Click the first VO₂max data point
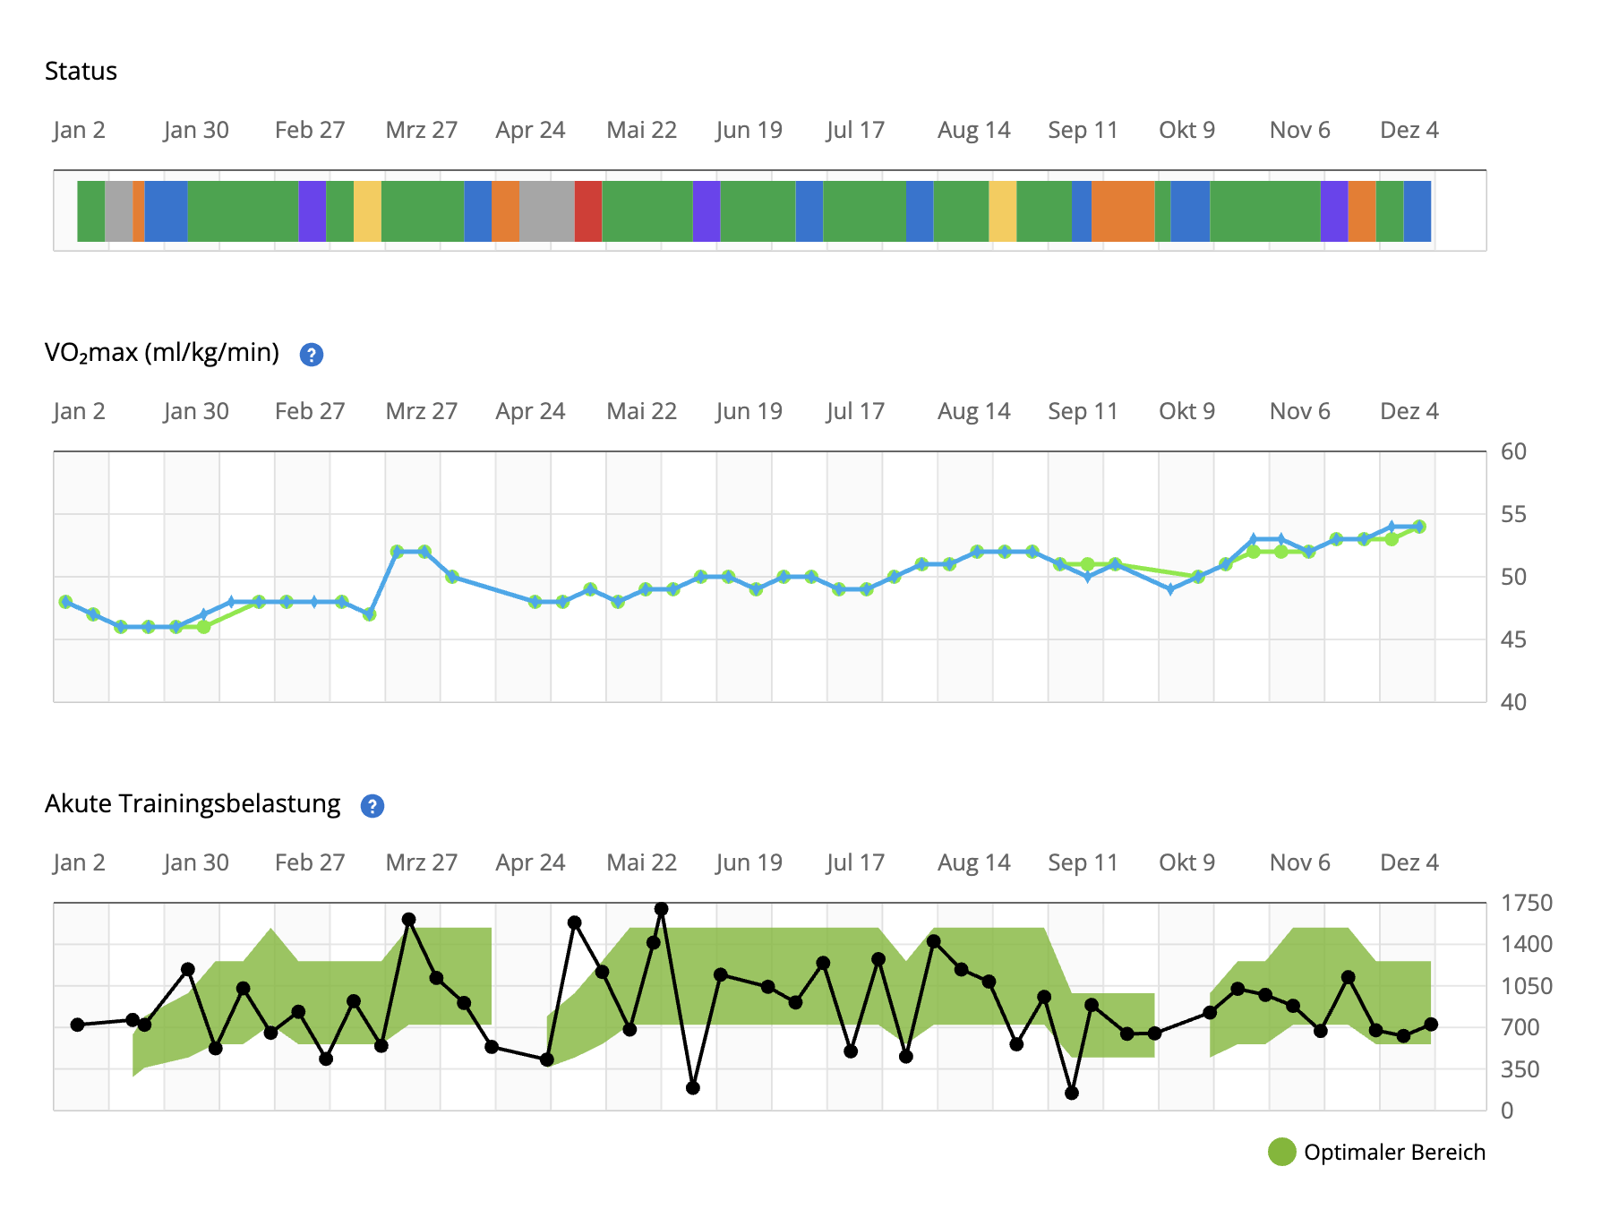This screenshot has height=1218, width=1610. click(x=65, y=602)
